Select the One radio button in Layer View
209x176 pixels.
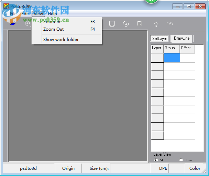point(181,160)
